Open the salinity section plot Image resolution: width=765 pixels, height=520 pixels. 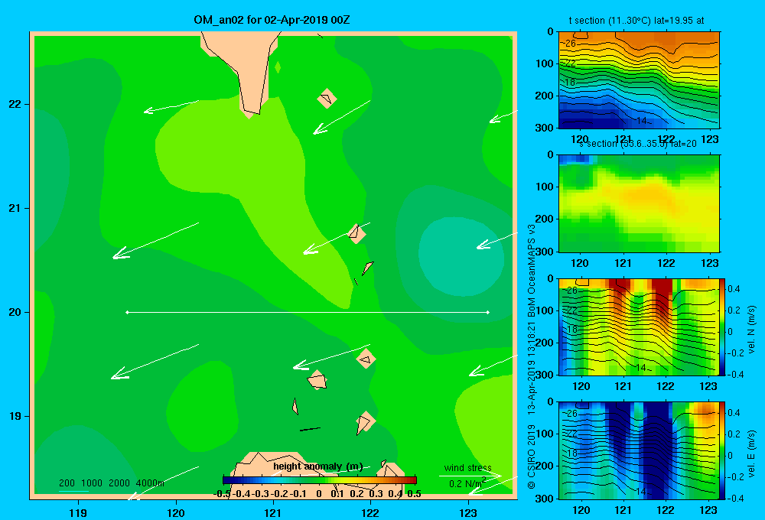[639, 203]
